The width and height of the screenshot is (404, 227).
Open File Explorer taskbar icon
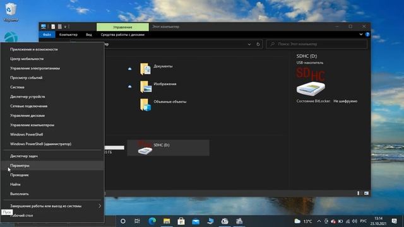click(x=167, y=221)
